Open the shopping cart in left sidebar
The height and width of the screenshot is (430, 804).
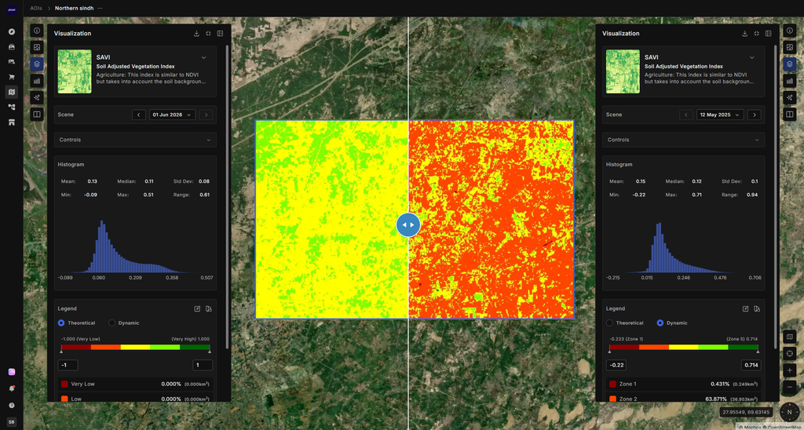[11, 77]
